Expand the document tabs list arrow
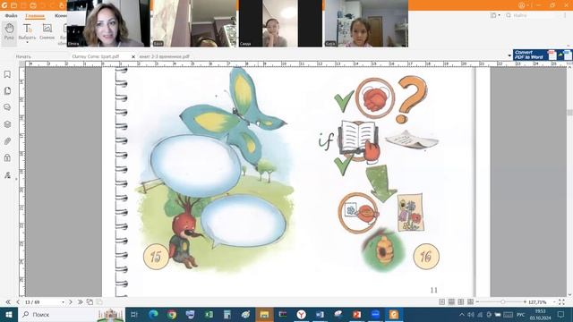 [509, 55]
